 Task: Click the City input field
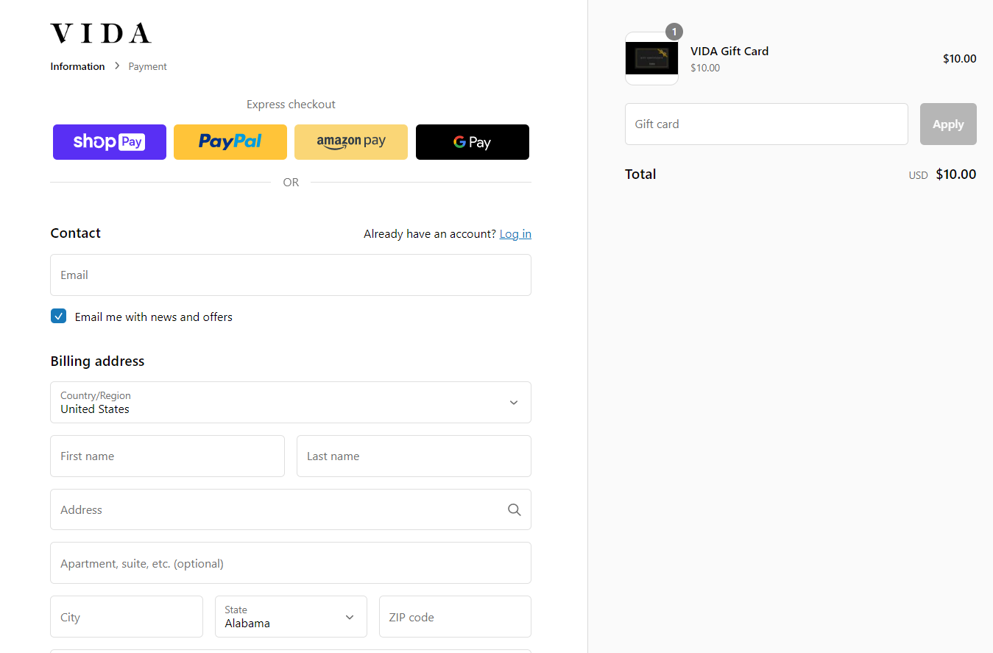click(x=127, y=617)
